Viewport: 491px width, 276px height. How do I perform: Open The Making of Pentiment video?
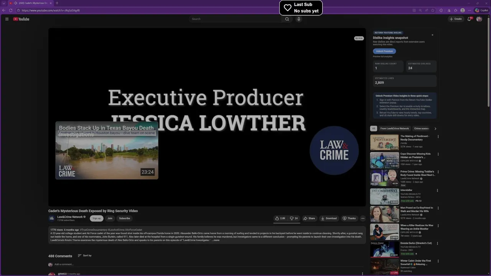click(x=384, y=142)
